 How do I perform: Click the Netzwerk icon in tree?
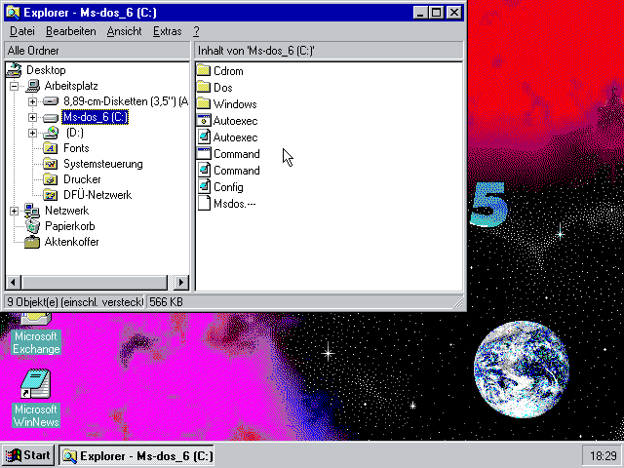32,211
